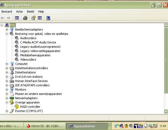Click the C-Media AC97 Audio Device icon
This screenshot has width=168, height=130.
click(17, 42)
